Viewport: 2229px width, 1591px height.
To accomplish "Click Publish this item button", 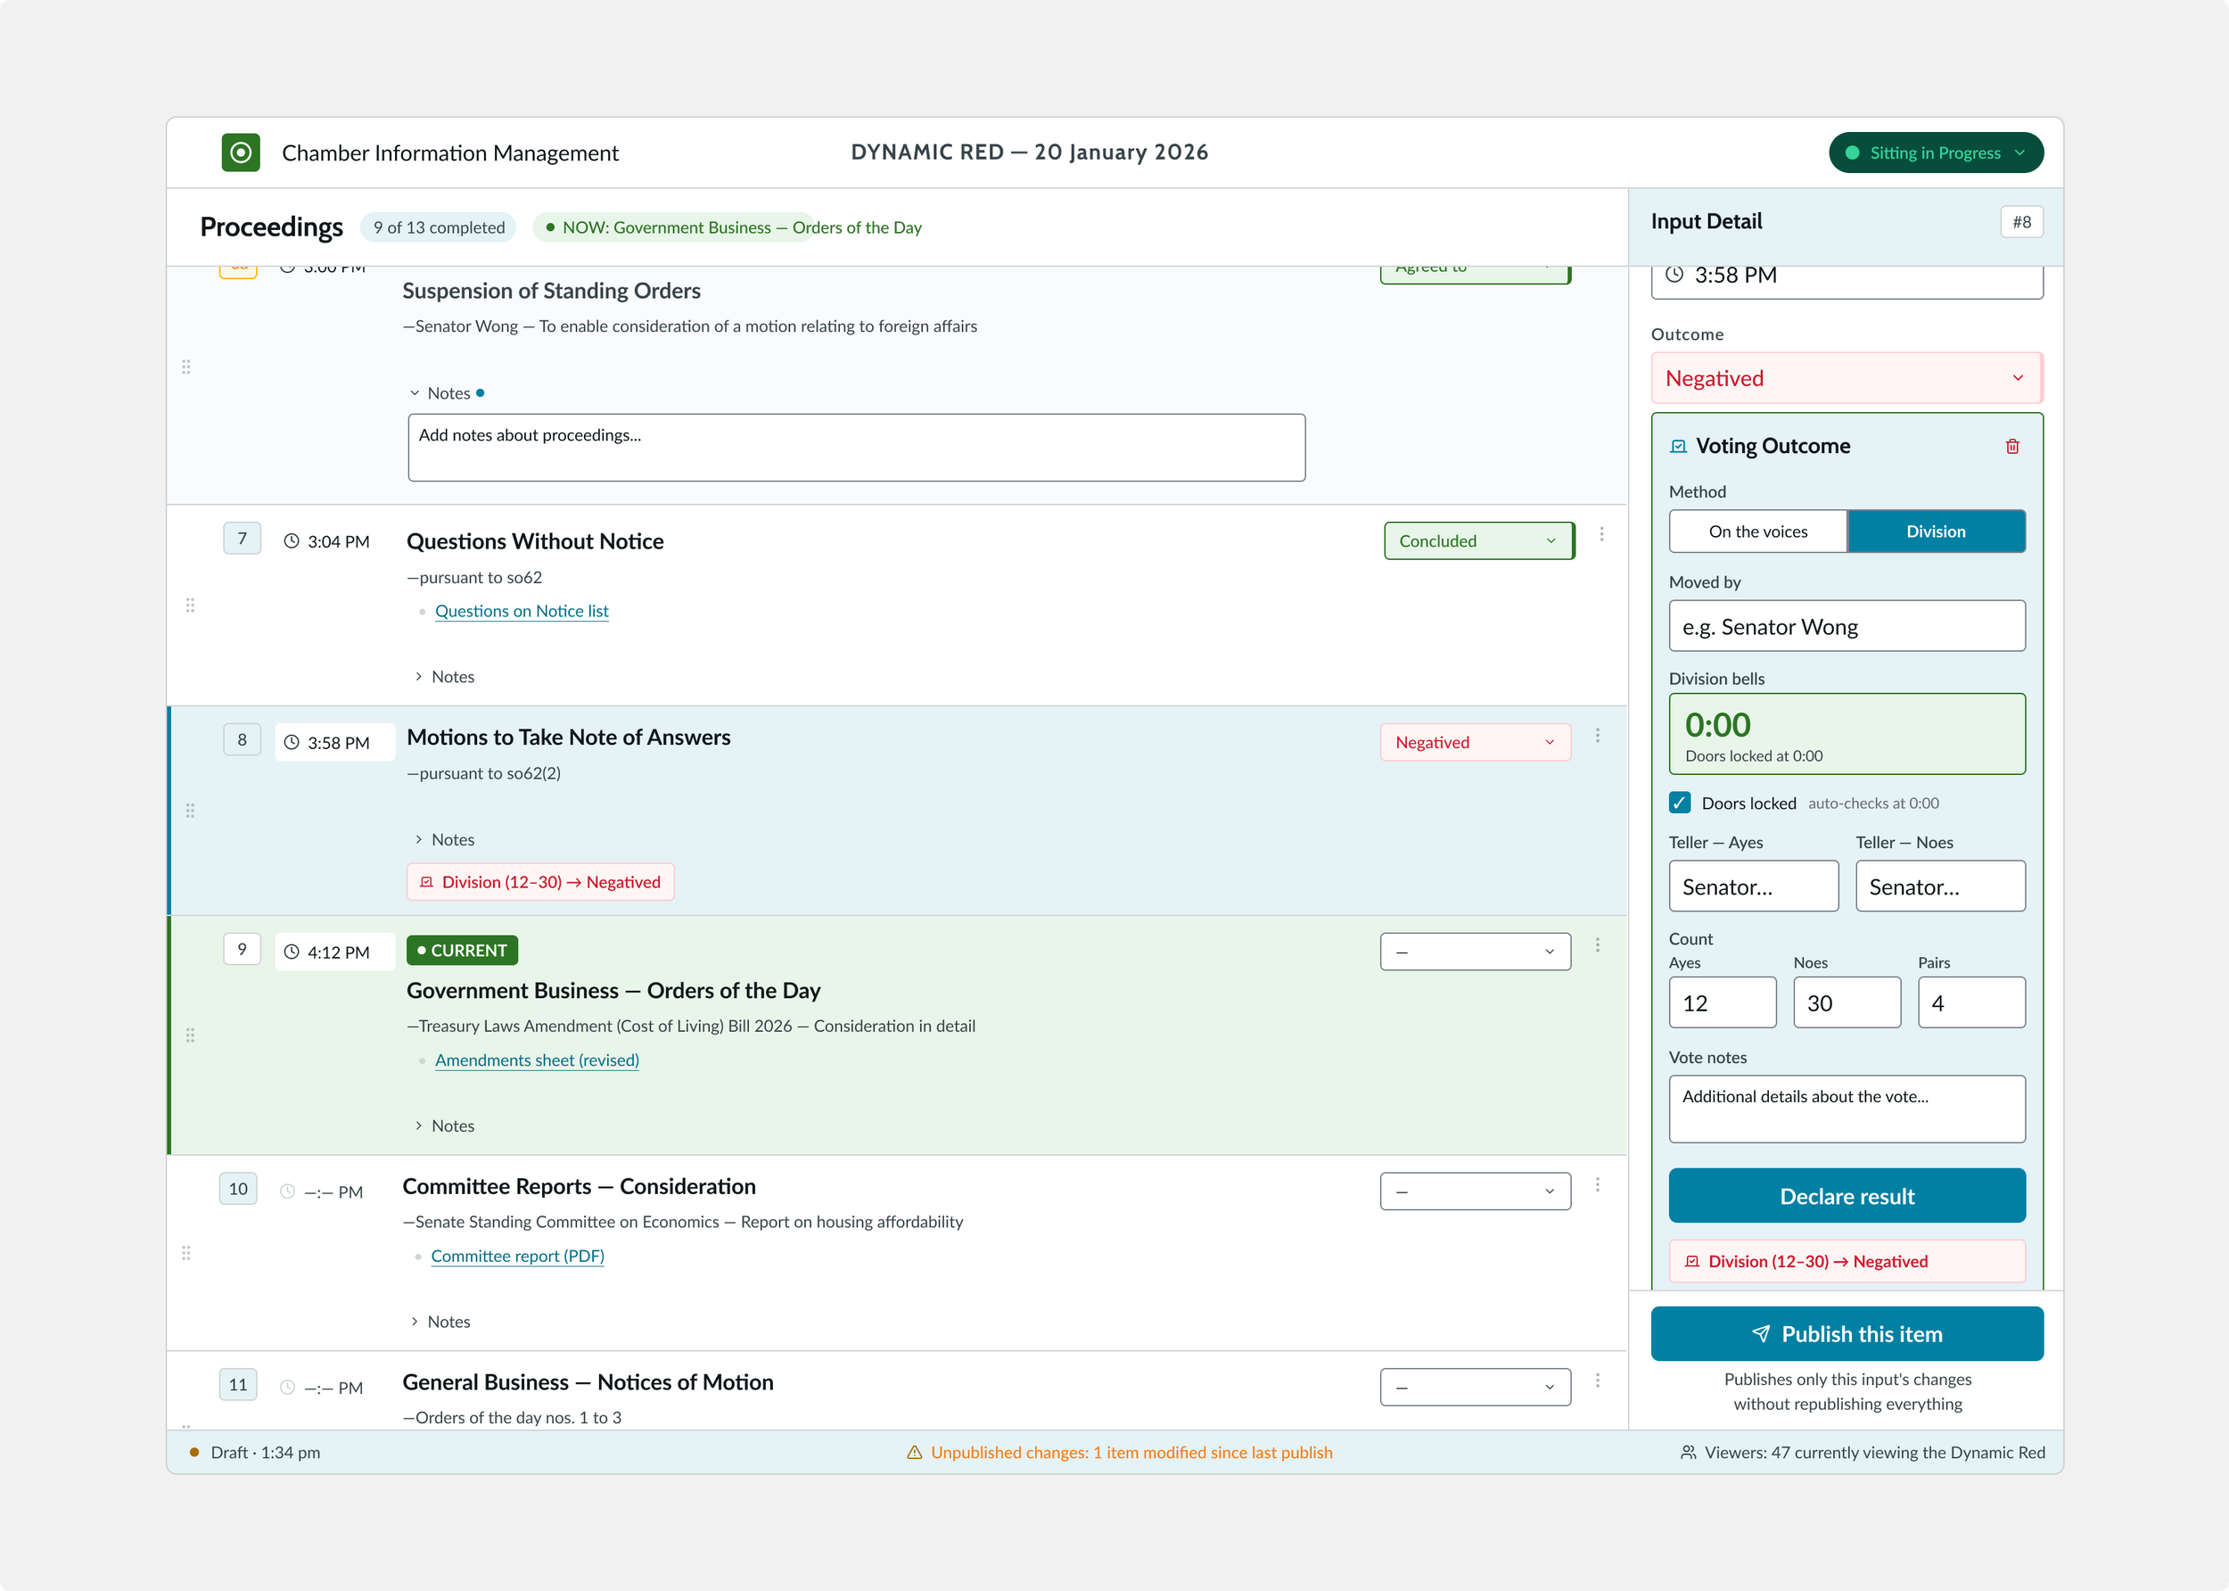I will tap(1847, 1334).
